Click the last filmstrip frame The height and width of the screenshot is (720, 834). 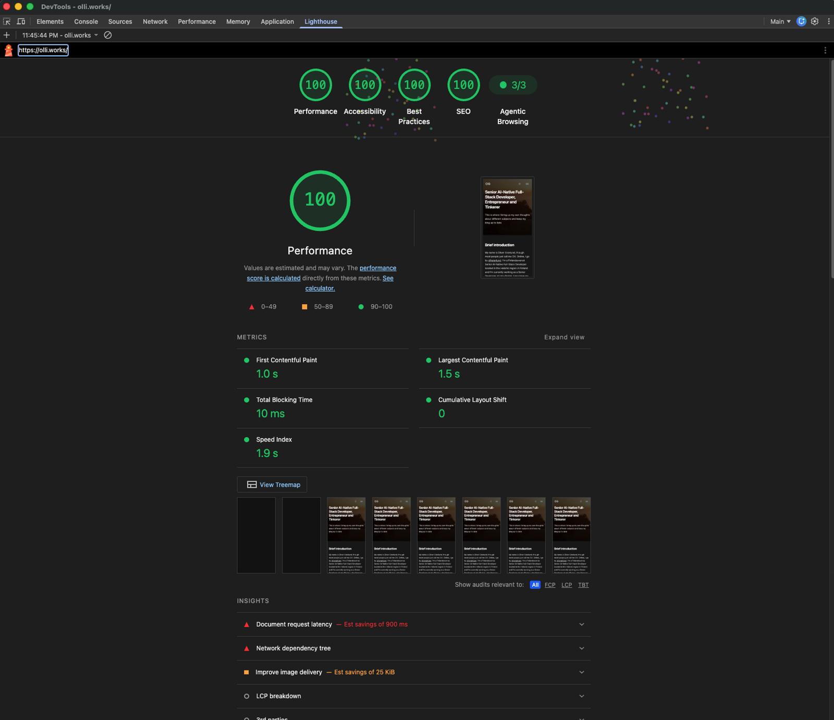[571, 535]
